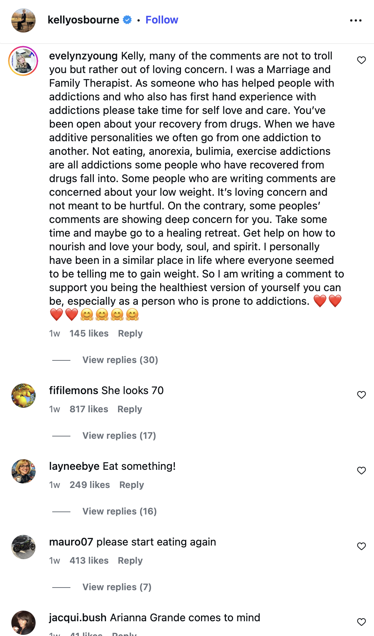Like the evelynzyoung comment with heart
This screenshot has width=374, height=636.
click(x=362, y=60)
